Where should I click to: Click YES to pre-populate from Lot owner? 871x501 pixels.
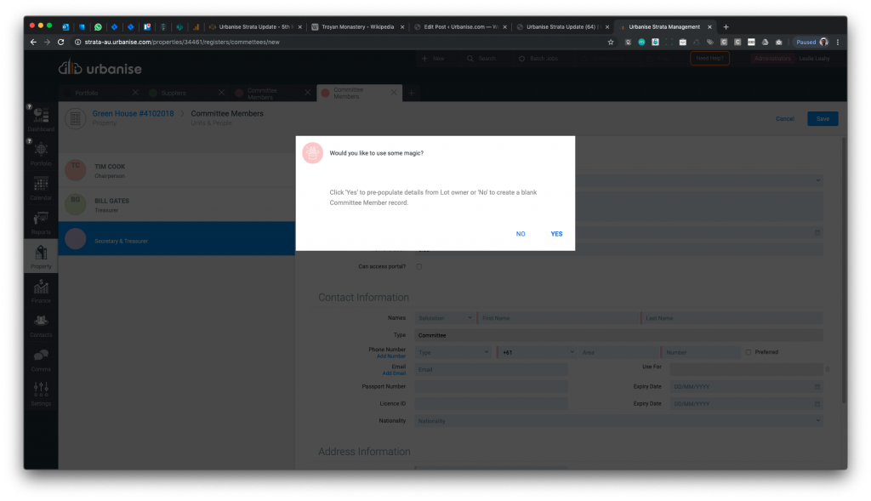[556, 234]
